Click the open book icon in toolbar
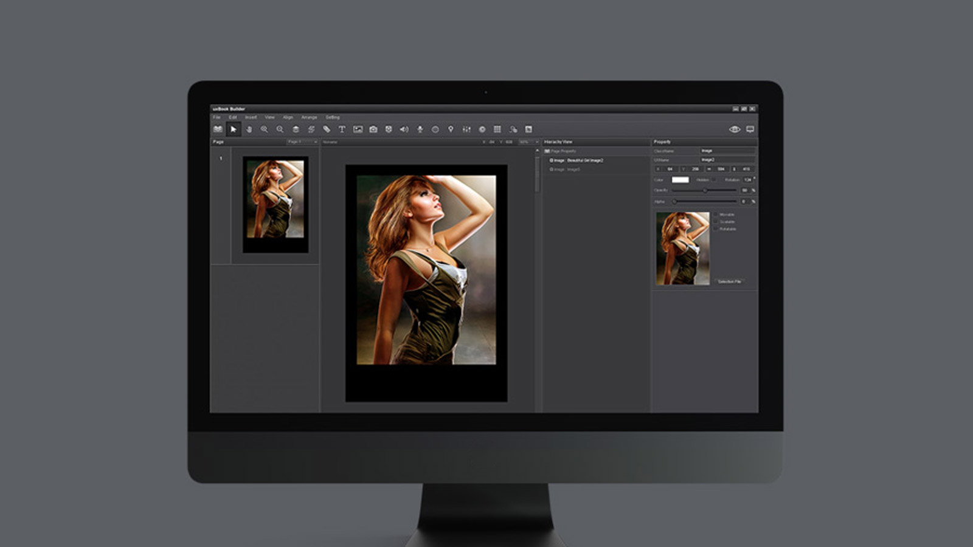This screenshot has width=973, height=547. tap(218, 129)
